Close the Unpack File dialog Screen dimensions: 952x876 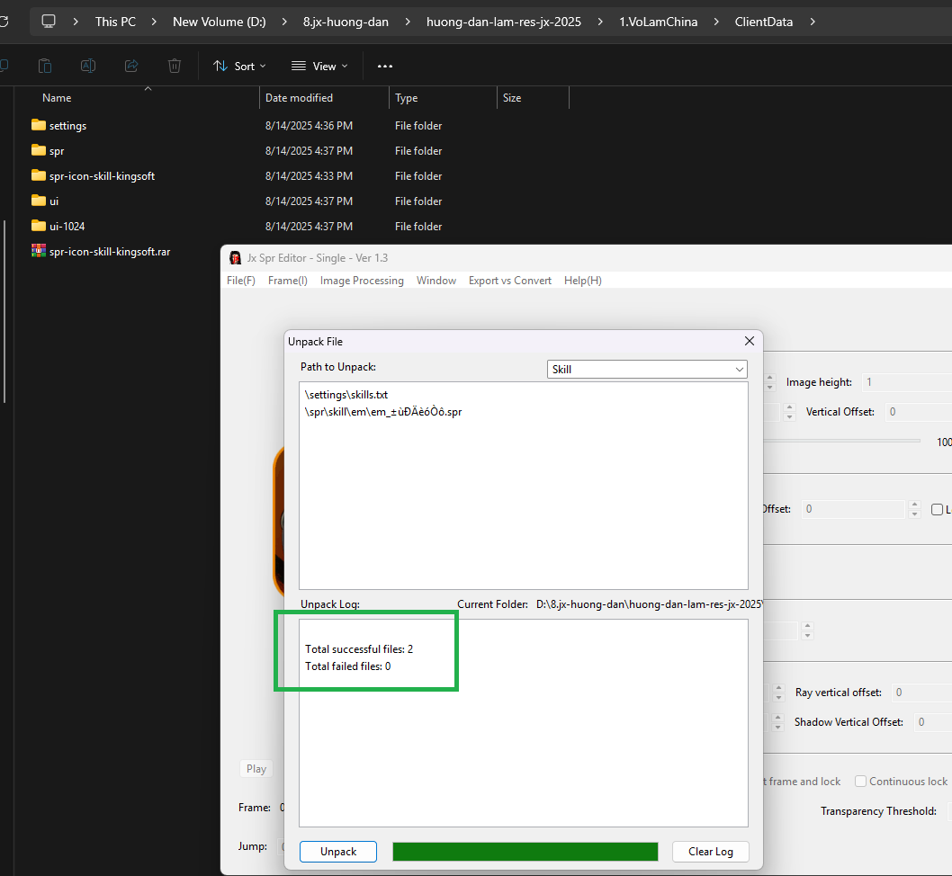(749, 341)
